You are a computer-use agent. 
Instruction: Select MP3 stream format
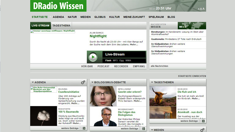[115, 61]
